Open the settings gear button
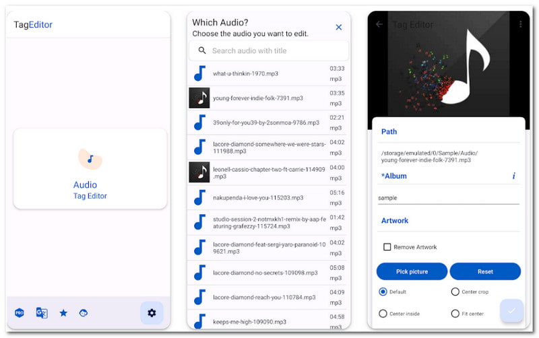This screenshot has width=539, height=338. [x=152, y=313]
